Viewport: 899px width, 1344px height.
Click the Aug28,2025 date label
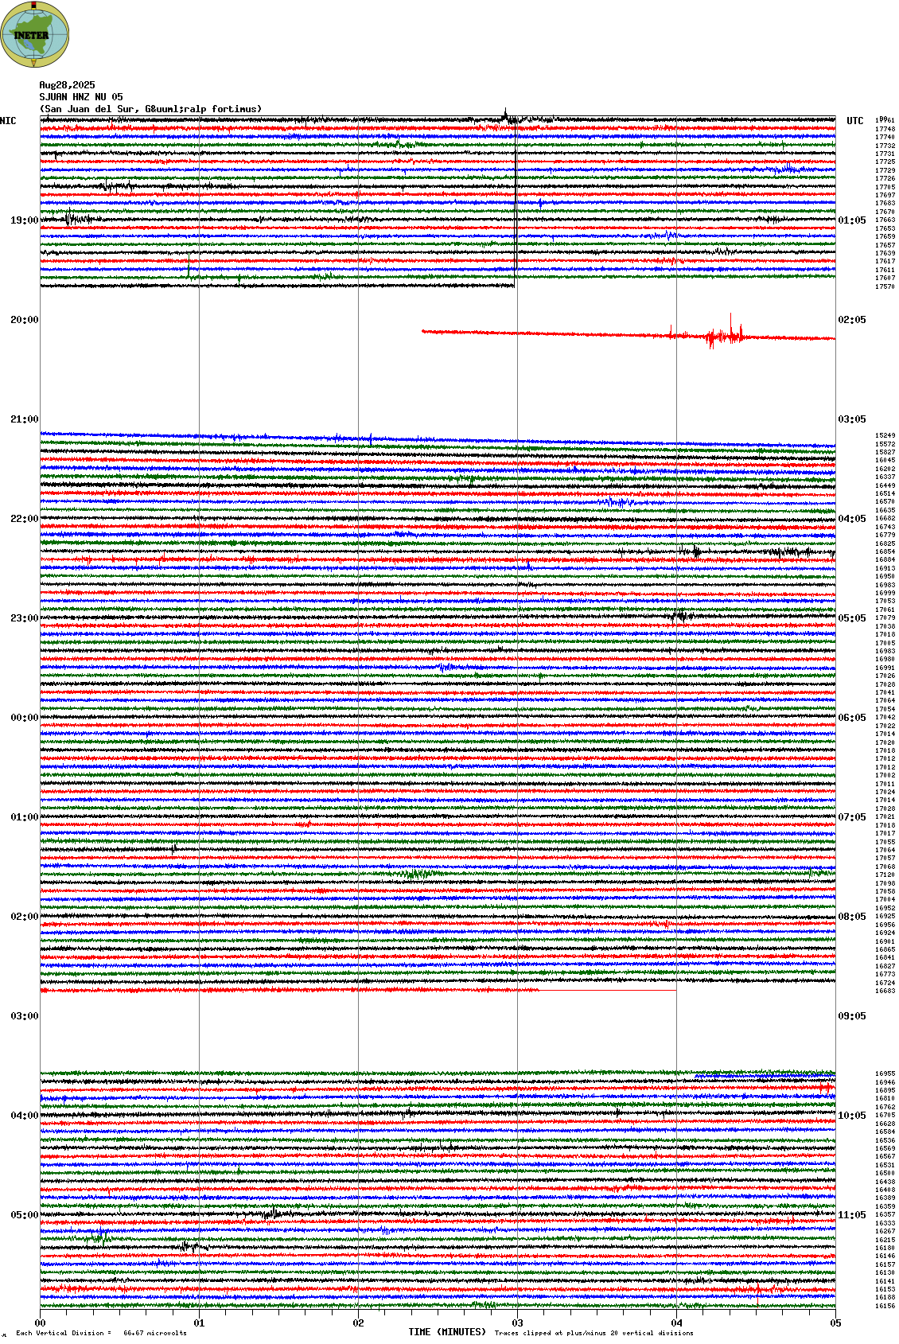pyautogui.click(x=67, y=85)
